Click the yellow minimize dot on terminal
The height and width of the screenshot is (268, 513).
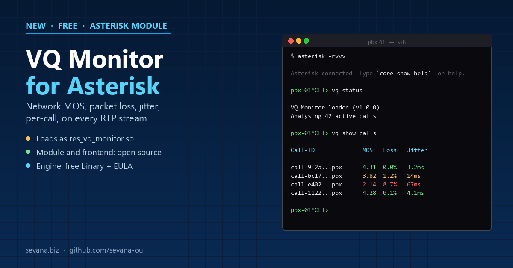click(x=299, y=41)
